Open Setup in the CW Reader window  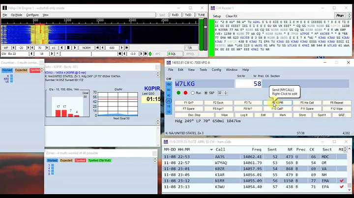tap(217, 16)
